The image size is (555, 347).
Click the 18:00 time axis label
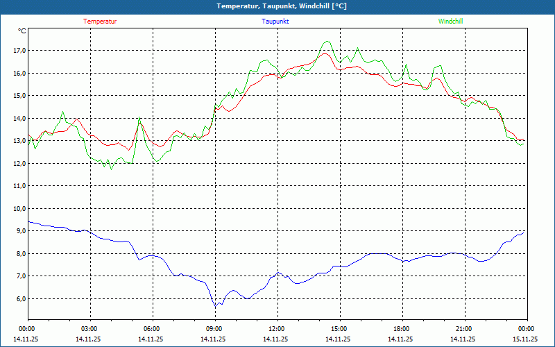(x=402, y=329)
